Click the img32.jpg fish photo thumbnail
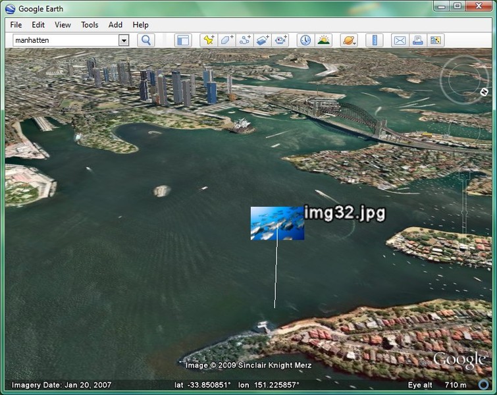The width and height of the screenshot is (497, 395). tap(277, 223)
